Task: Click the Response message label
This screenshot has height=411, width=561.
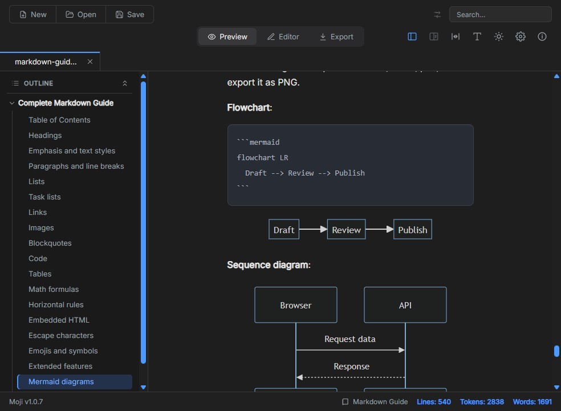Action: pos(351,367)
